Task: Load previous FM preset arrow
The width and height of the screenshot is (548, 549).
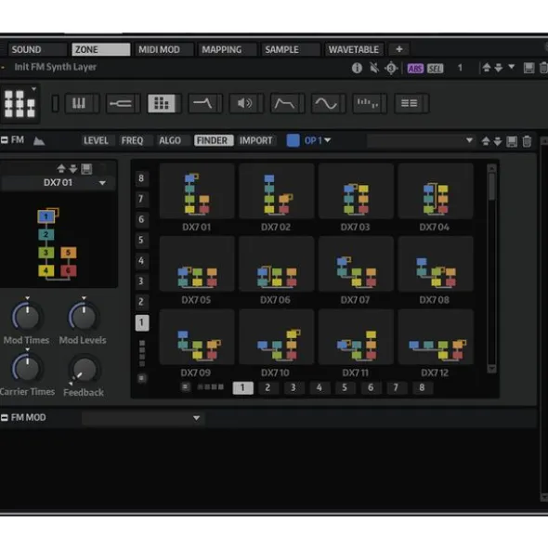Action: tap(486, 141)
